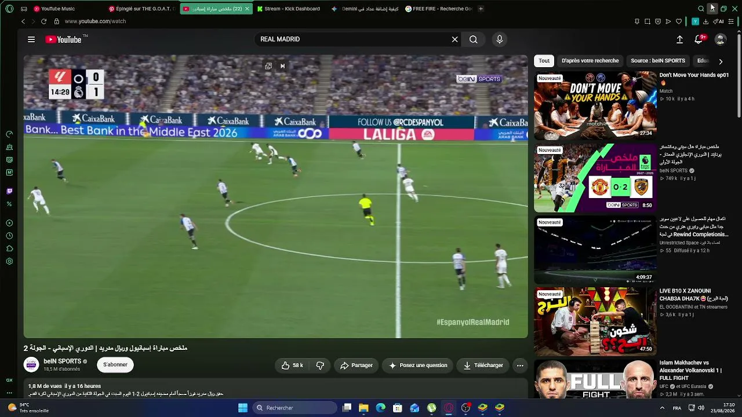Open browser downloads toolbar icon
Image resolution: width=742 pixels, height=417 pixels.
click(x=705, y=21)
